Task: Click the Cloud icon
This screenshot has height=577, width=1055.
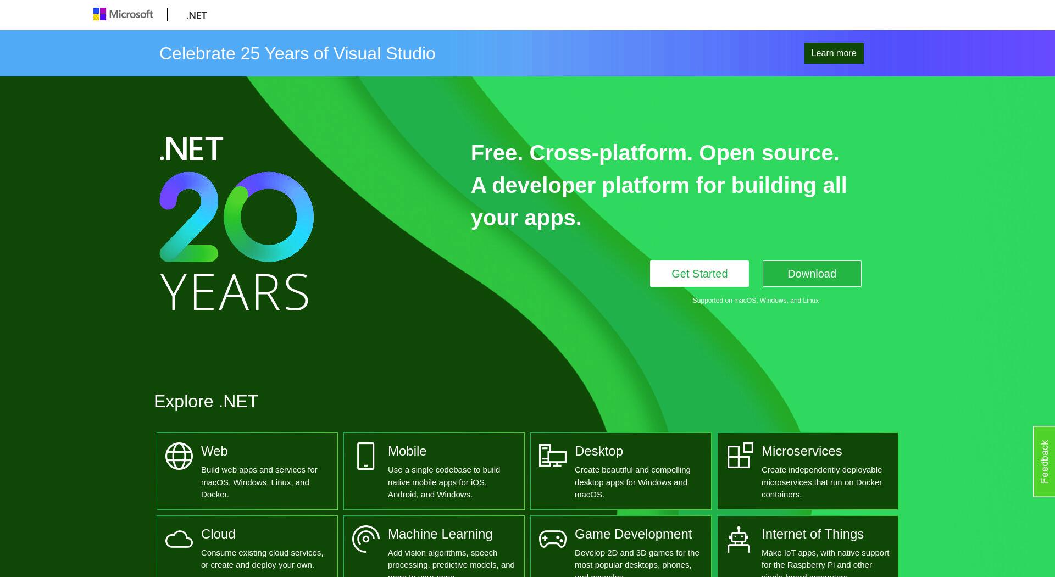Action: click(x=179, y=540)
